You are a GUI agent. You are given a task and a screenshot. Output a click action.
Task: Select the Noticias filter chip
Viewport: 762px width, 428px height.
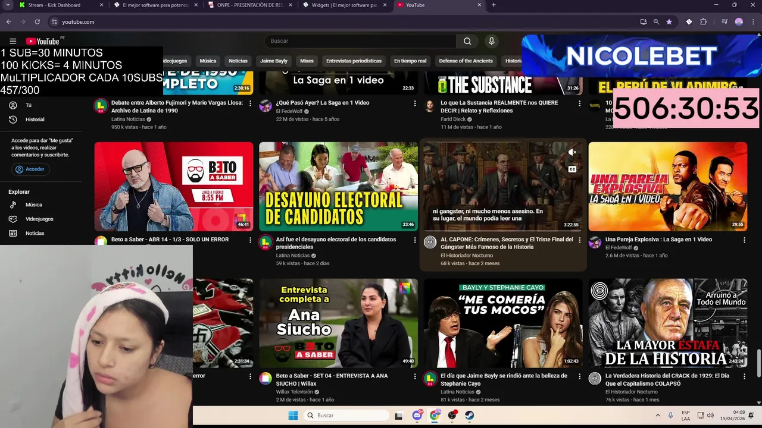(x=238, y=61)
